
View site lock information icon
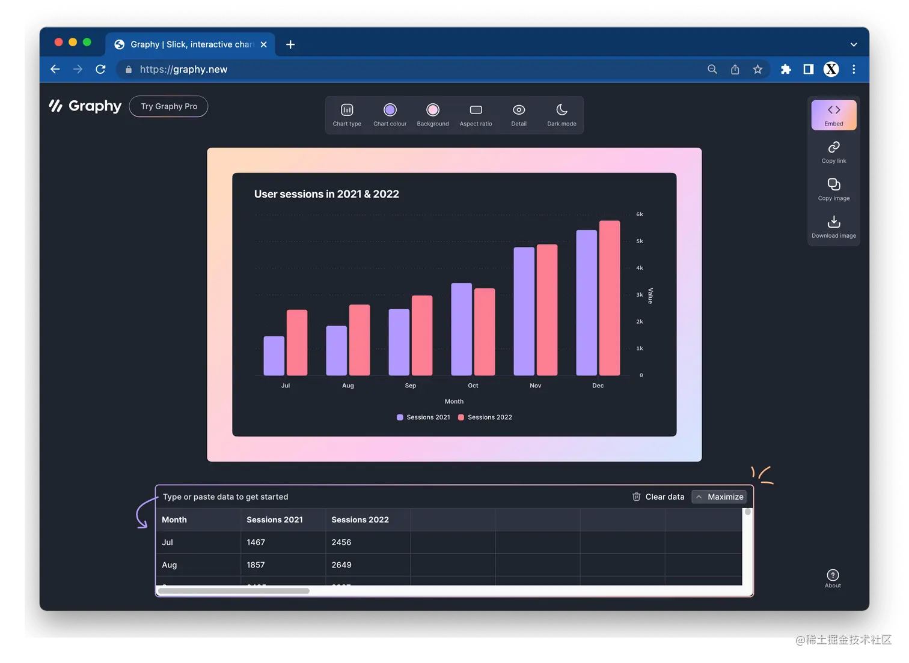128,70
